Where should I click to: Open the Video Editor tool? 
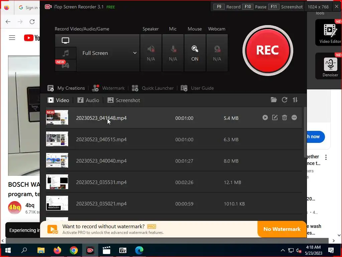[330, 32]
